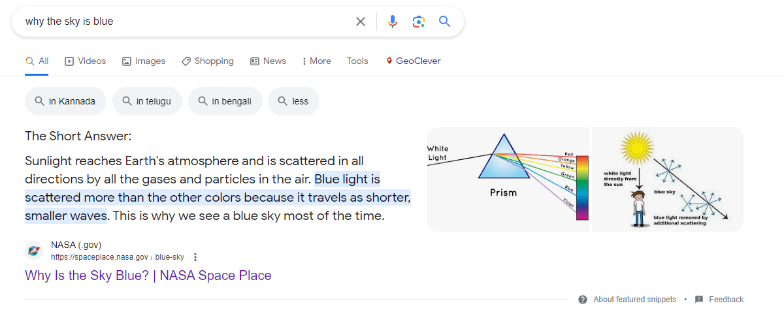Image resolution: width=784 pixels, height=310 pixels.
Task: Click the Feedback flag icon
Action: (x=699, y=300)
